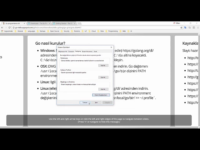Confirm with the Tamam button
Image resolution: width=200 pixels, height=150 pixels.
click(85, 102)
